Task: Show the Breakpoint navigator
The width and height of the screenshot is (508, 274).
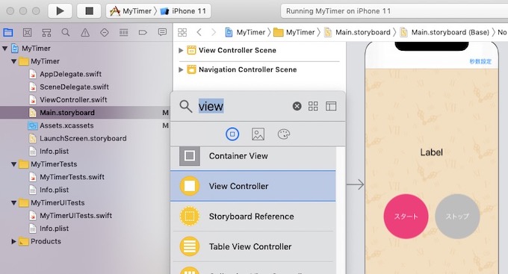Action: click(x=143, y=32)
